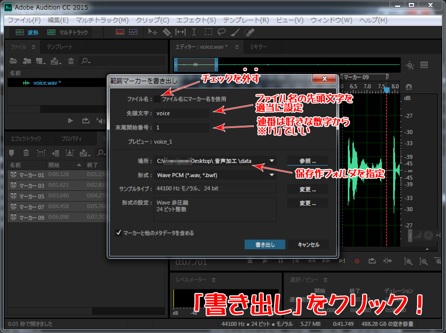Click the Export Range Markers icon
The width and height of the screenshot is (446, 333).
point(69,153)
